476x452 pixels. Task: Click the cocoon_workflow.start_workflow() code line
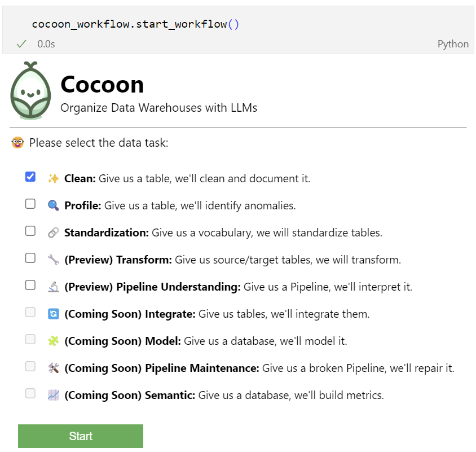[x=135, y=24]
